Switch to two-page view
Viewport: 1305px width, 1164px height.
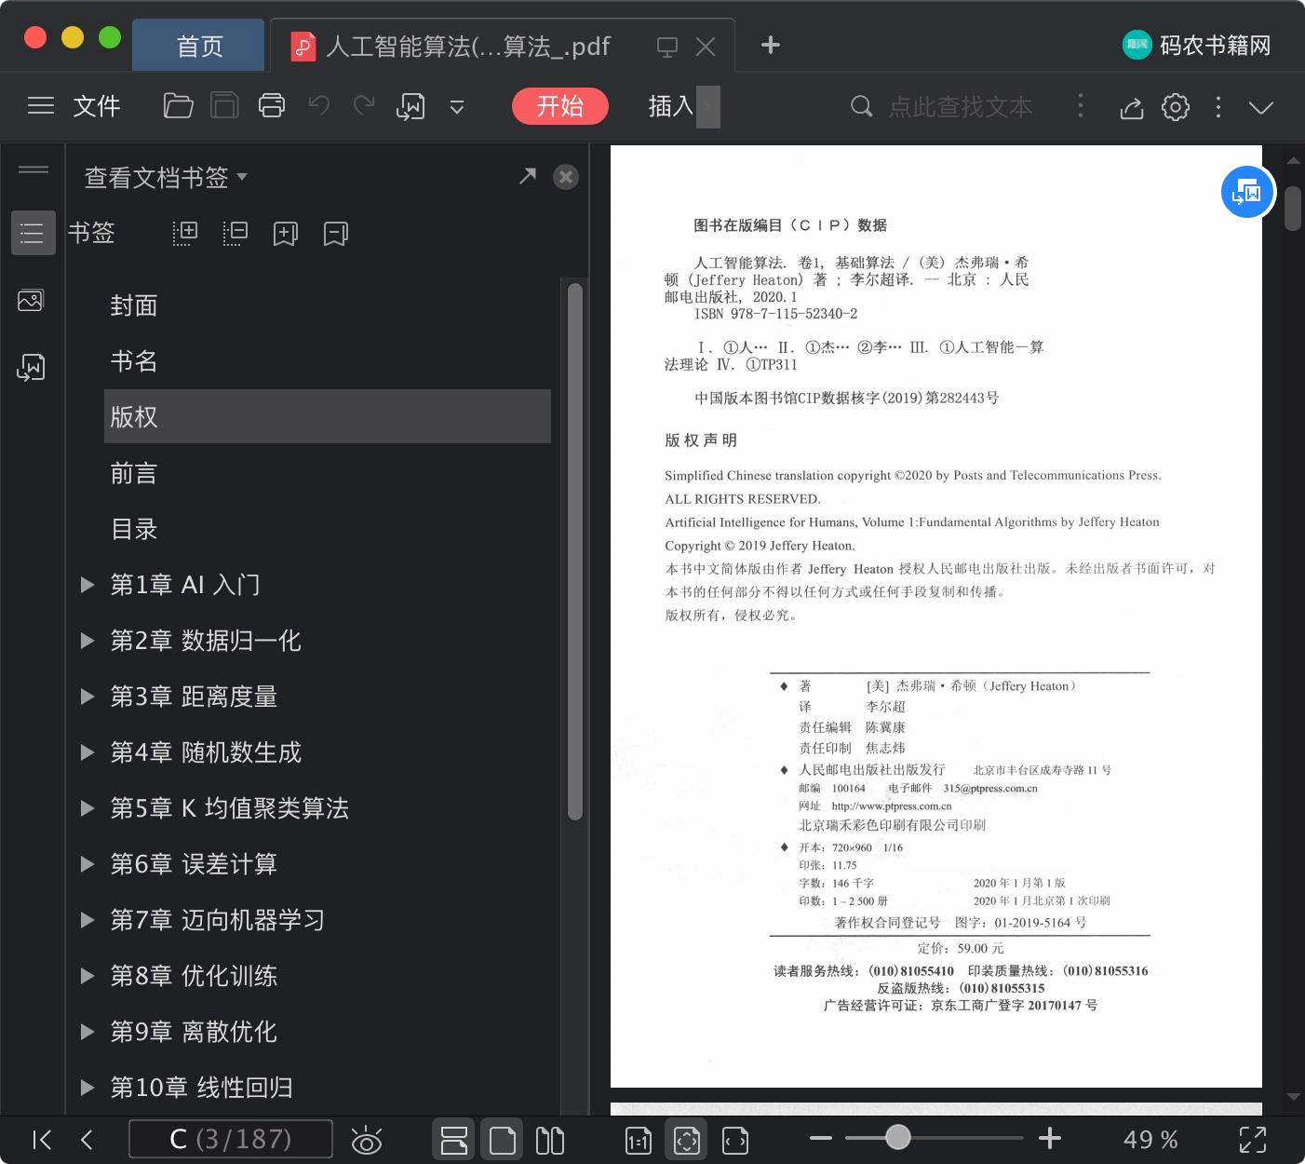click(x=550, y=1140)
